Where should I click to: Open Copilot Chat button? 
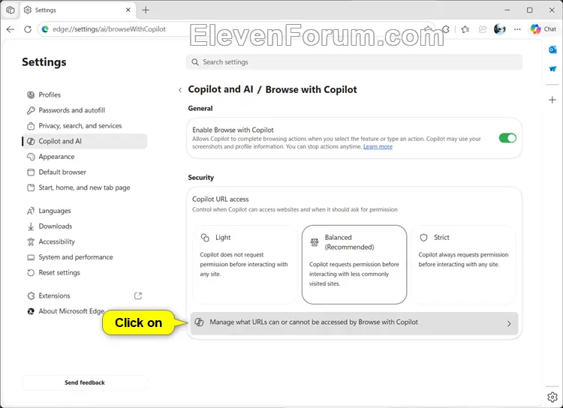coord(543,29)
